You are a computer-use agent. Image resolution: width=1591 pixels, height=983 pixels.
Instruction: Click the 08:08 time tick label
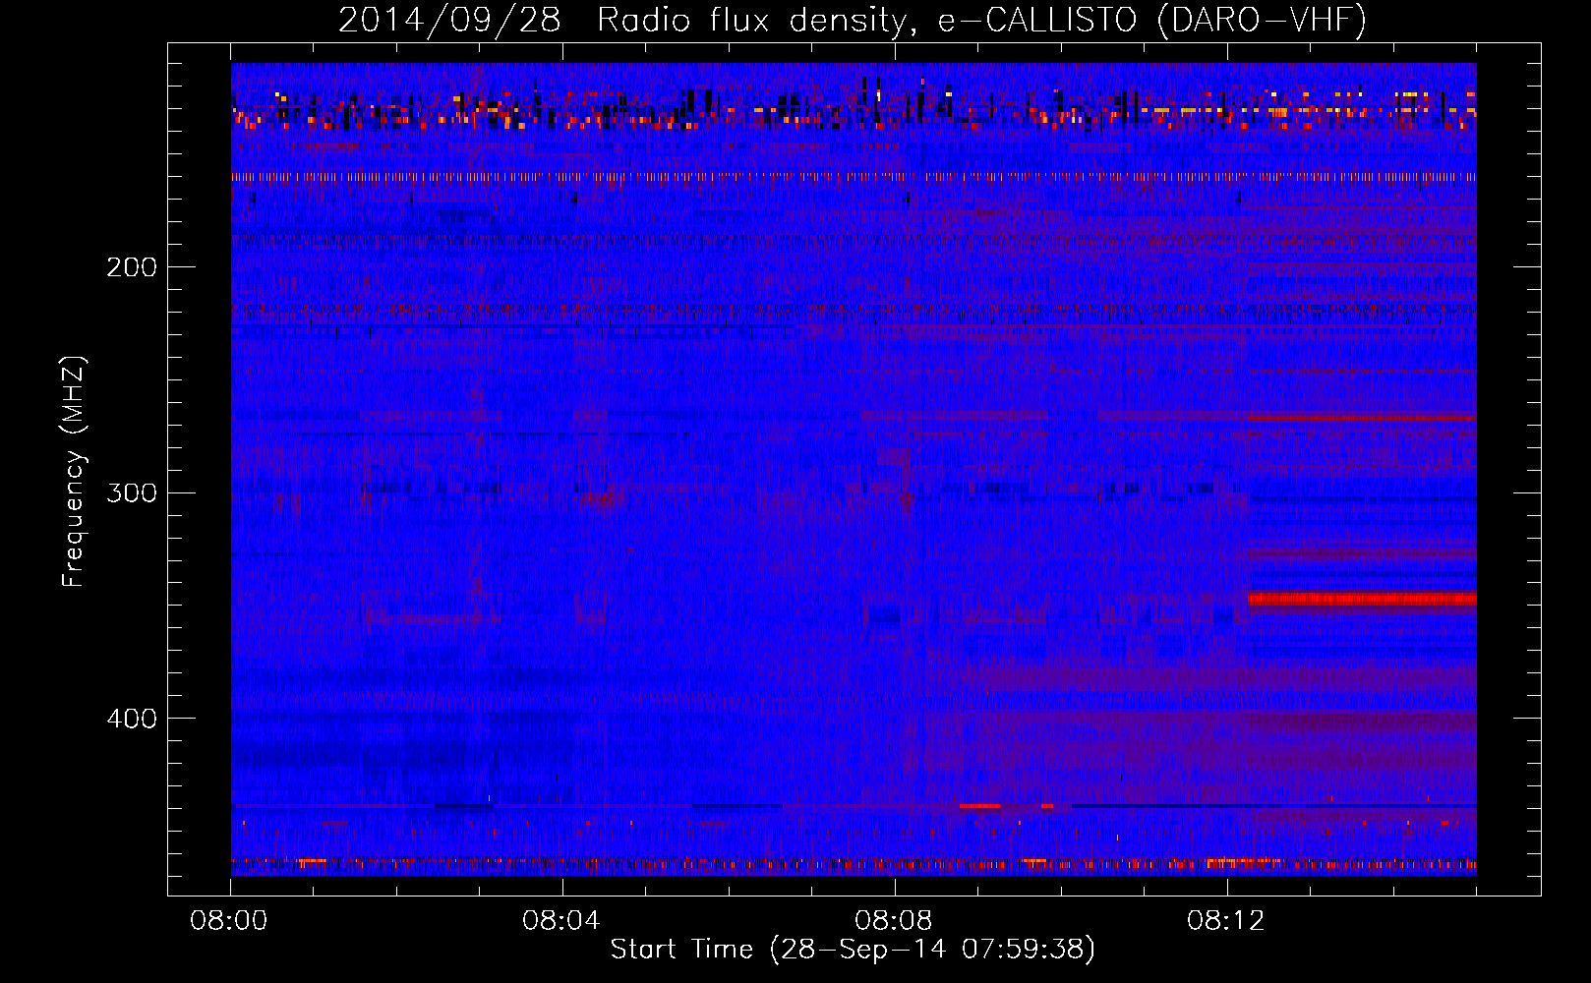pyautogui.click(x=894, y=921)
